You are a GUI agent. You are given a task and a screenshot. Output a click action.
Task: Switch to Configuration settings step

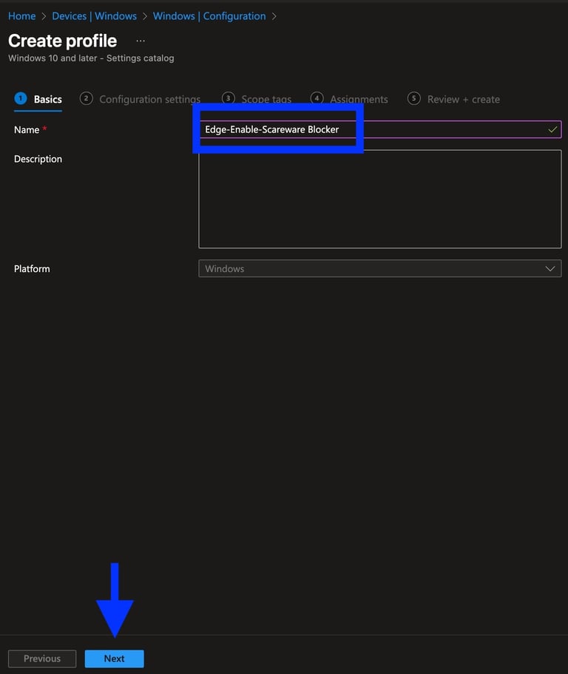tap(141, 99)
